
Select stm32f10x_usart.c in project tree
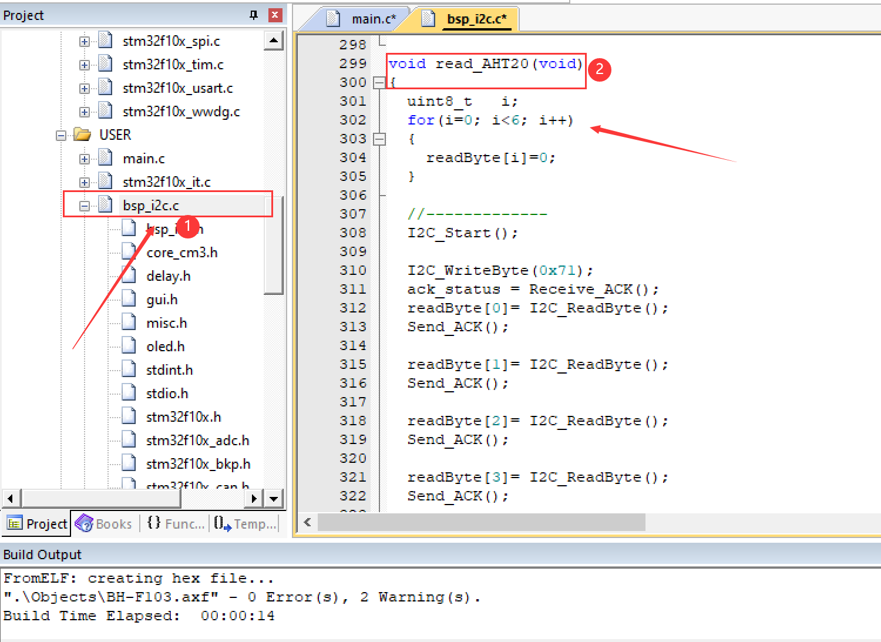coord(177,88)
